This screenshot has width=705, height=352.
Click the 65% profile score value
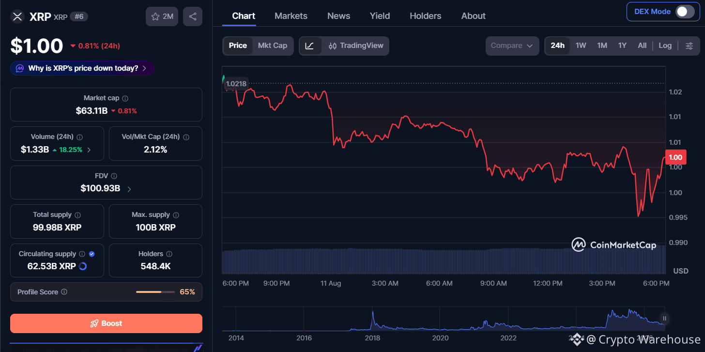[187, 292]
